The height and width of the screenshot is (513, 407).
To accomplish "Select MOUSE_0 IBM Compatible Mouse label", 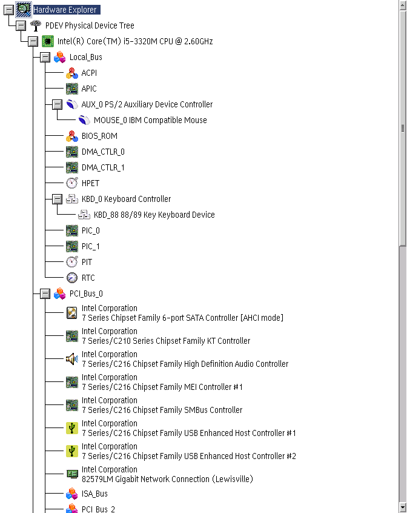I will coord(150,120).
